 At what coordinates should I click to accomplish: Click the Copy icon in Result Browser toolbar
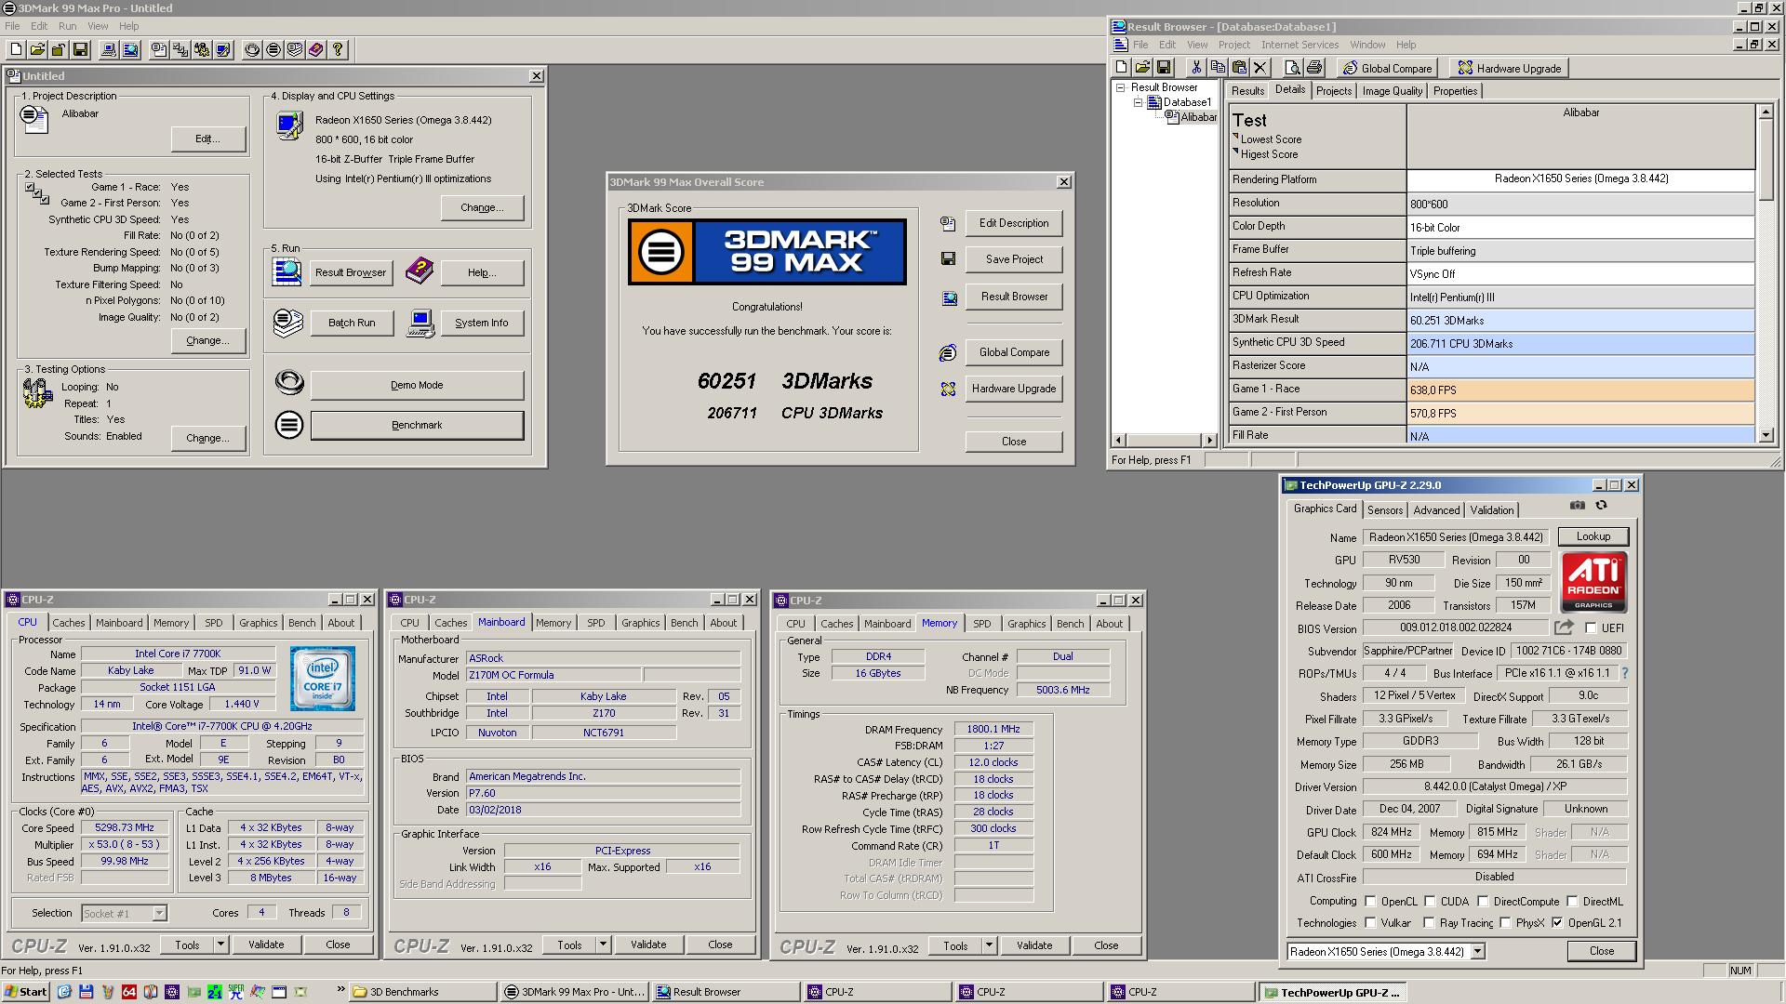(x=1218, y=67)
